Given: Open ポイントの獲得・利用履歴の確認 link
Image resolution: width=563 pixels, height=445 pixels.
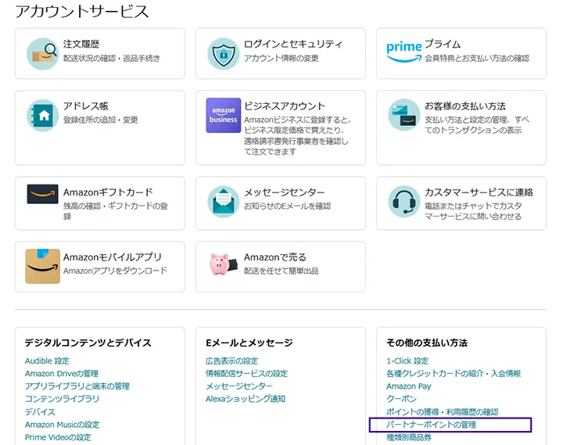Looking at the screenshot, I should pos(443,411).
